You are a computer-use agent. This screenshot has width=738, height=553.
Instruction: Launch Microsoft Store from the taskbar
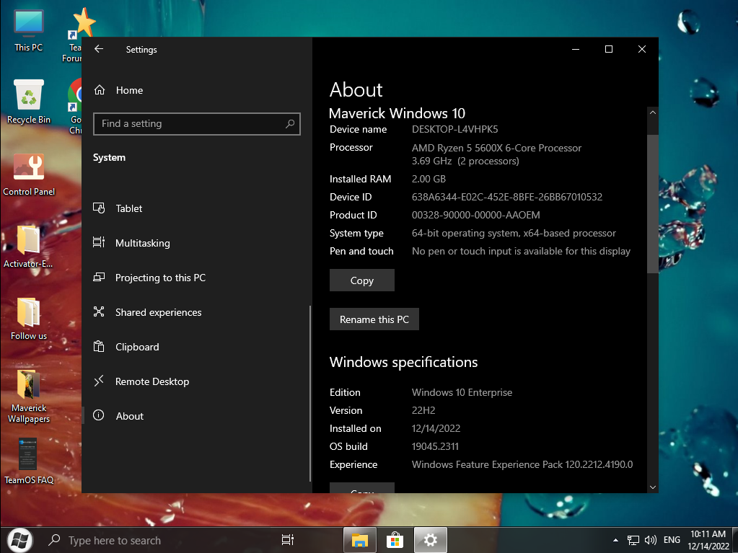pos(395,539)
